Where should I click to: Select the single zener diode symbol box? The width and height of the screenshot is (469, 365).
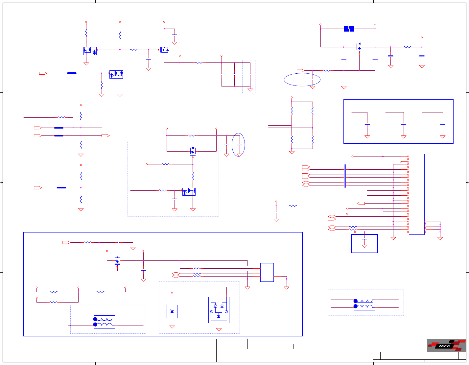(172, 312)
